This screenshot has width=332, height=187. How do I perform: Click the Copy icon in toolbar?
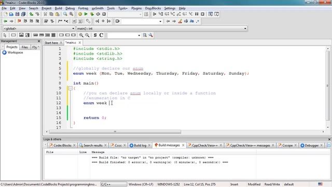[51, 14]
